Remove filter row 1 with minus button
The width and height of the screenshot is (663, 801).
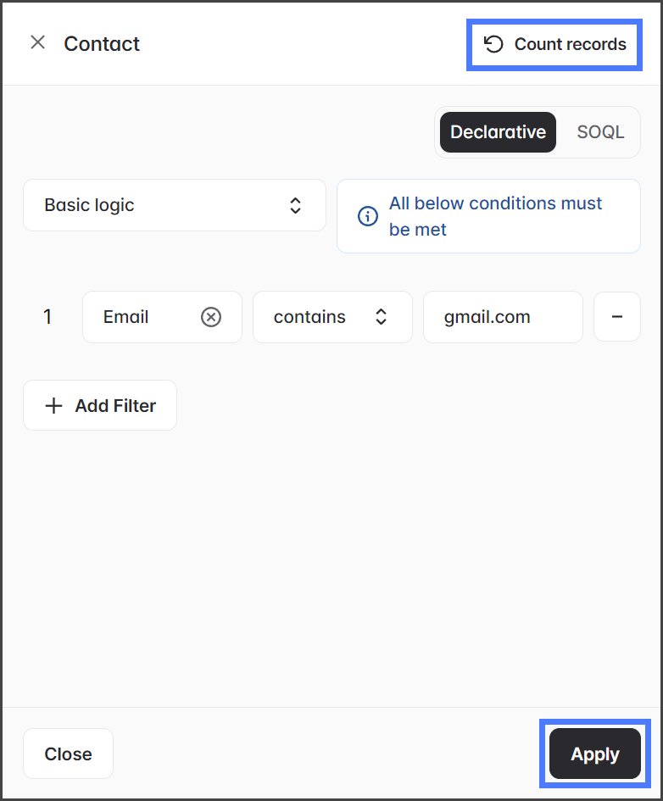pyautogui.click(x=616, y=317)
